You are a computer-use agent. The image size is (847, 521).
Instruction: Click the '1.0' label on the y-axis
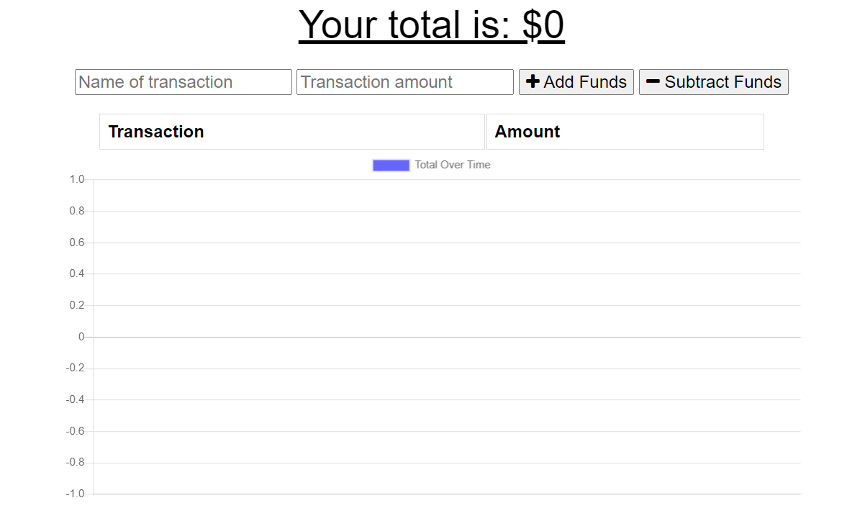[x=77, y=178]
